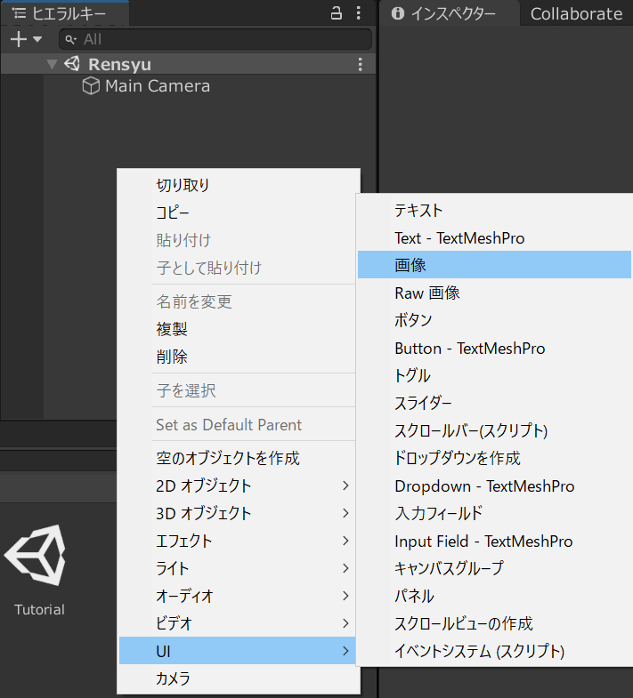Collapse the Rensyu scene foldout triangle
The image size is (633, 698).
tap(52, 65)
